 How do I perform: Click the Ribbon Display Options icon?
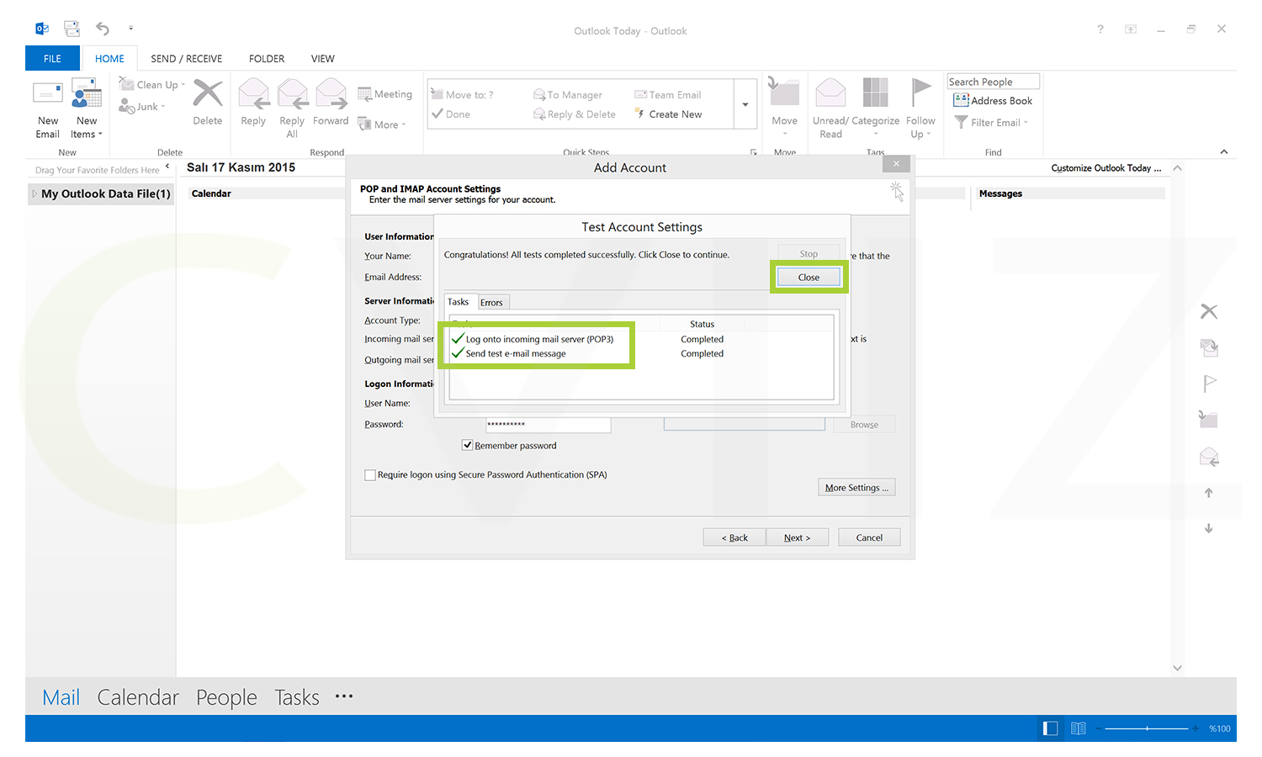pyautogui.click(x=1131, y=29)
